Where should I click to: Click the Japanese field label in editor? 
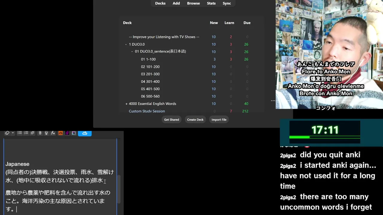(x=17, y=164)
